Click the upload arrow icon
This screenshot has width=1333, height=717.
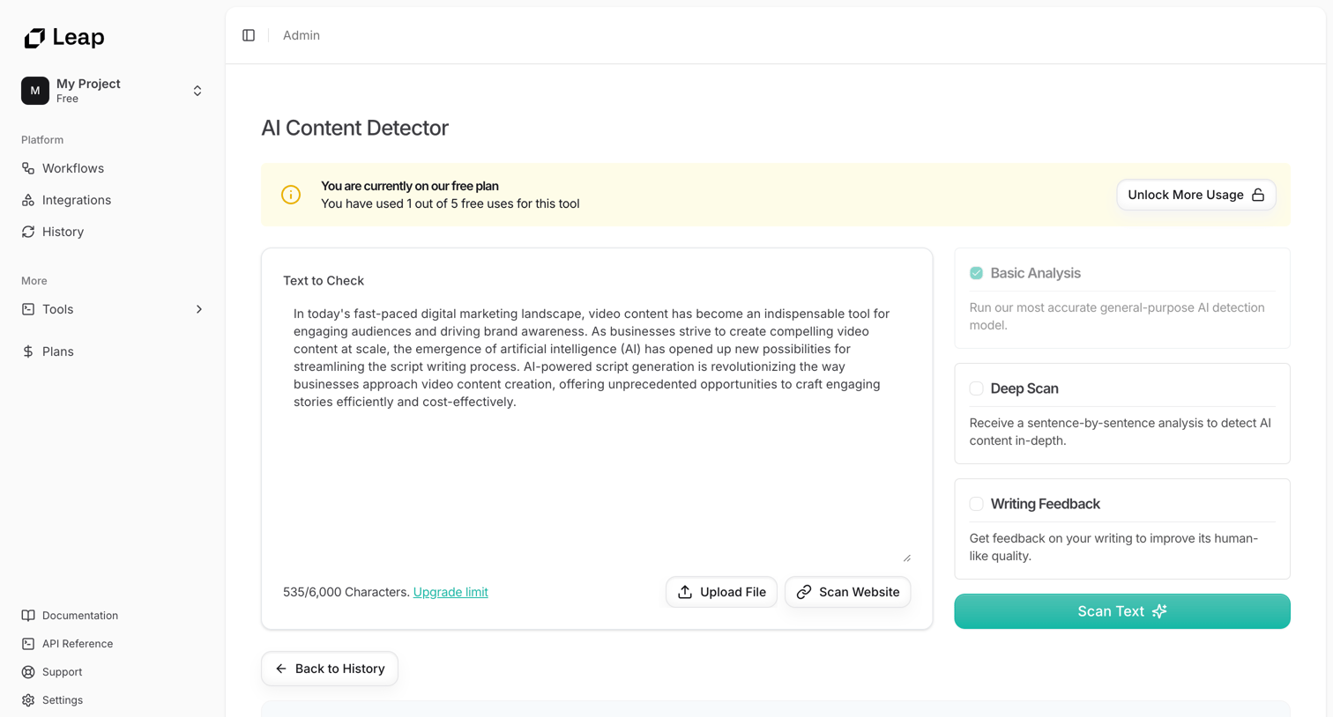(685, 592)
